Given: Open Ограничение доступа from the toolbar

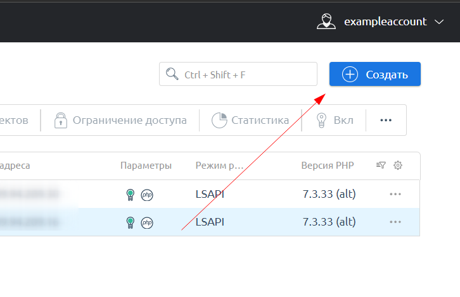Looking at the screenshot, I should (x=120, y=120).
